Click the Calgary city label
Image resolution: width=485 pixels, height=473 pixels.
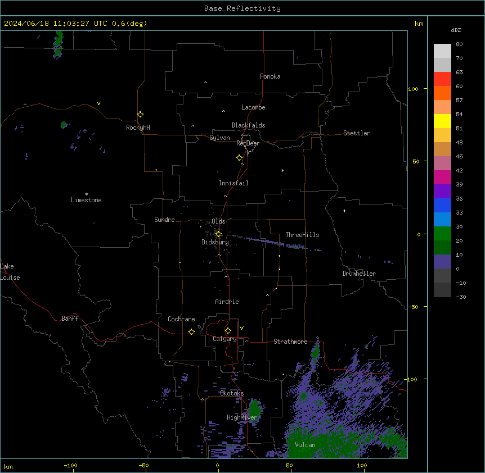click(x=224, y=339)
